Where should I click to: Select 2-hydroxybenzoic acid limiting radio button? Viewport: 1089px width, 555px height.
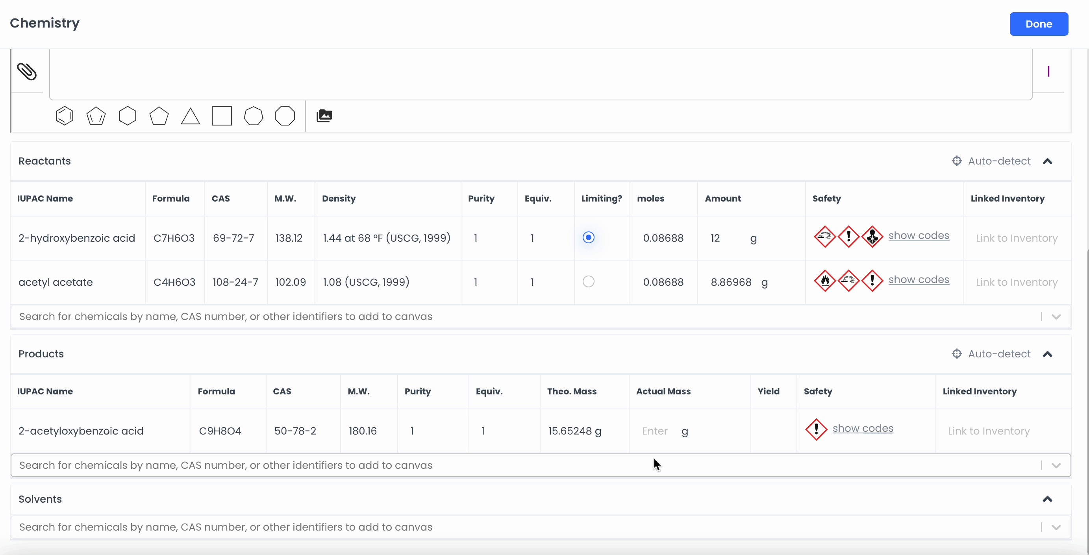point(588,238)
